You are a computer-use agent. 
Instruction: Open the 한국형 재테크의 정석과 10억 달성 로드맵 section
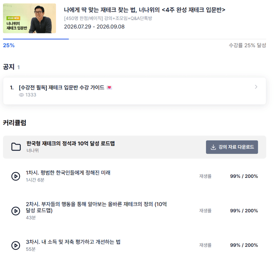[70, 143]
